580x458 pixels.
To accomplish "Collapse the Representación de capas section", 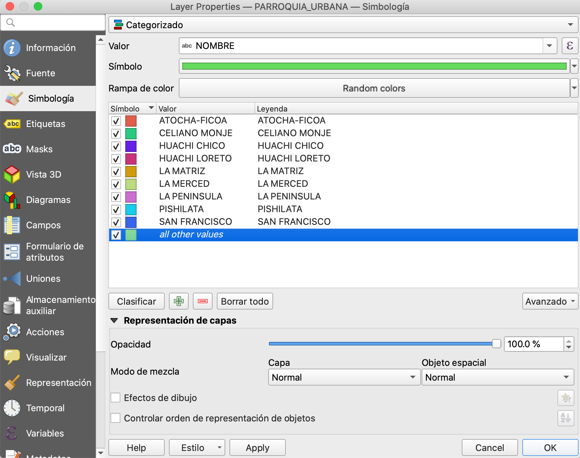I will pos(114,320).
